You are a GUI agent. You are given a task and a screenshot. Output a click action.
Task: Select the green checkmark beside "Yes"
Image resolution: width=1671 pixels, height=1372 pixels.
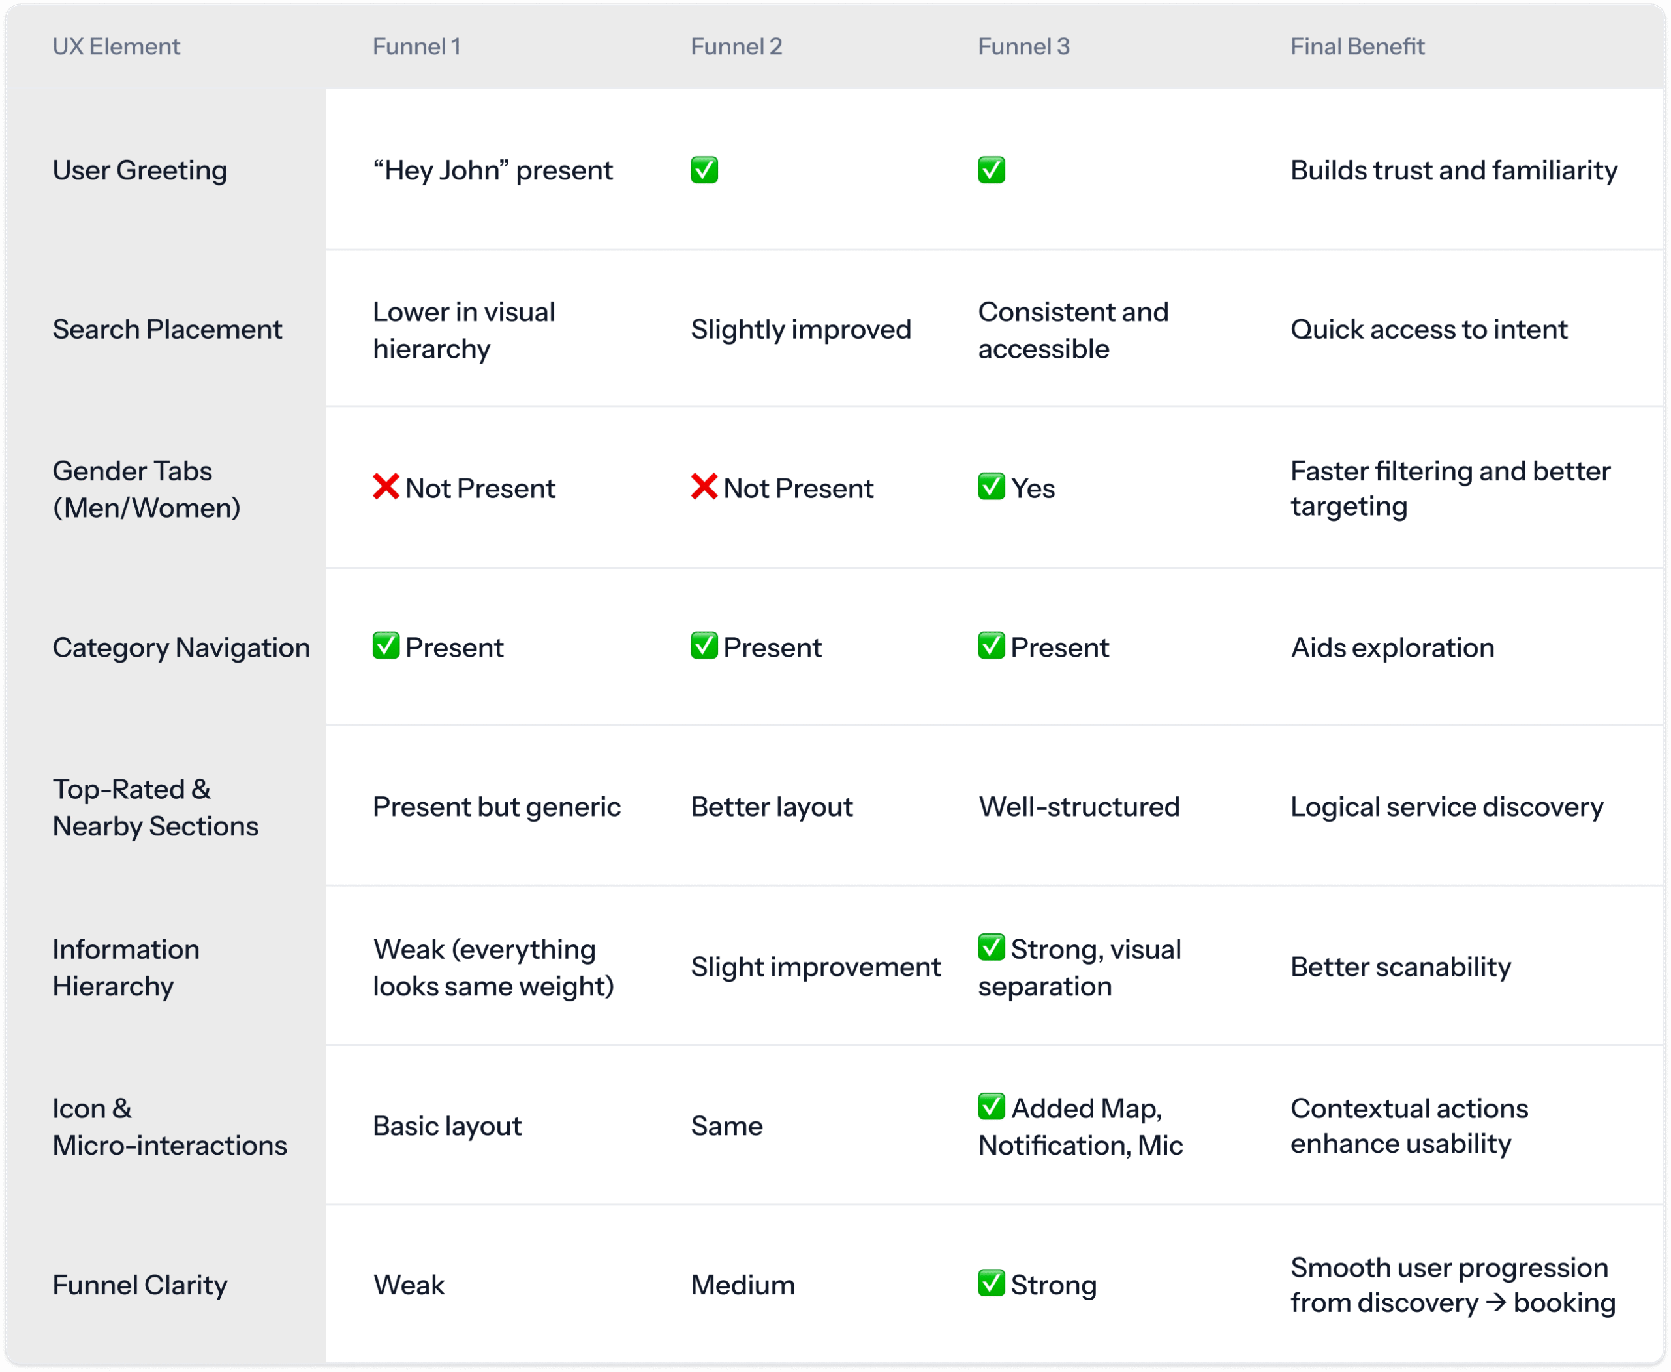[x=992, y=487]
